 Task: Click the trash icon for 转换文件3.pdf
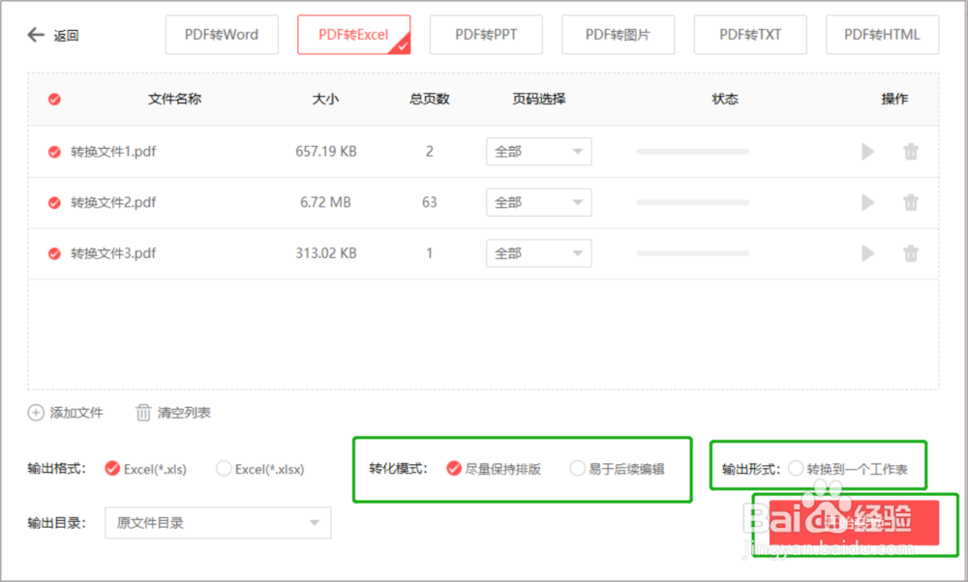click(911, 252)
